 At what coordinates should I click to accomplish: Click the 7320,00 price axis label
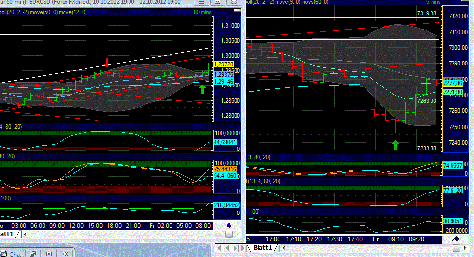[x=458, y=16]
